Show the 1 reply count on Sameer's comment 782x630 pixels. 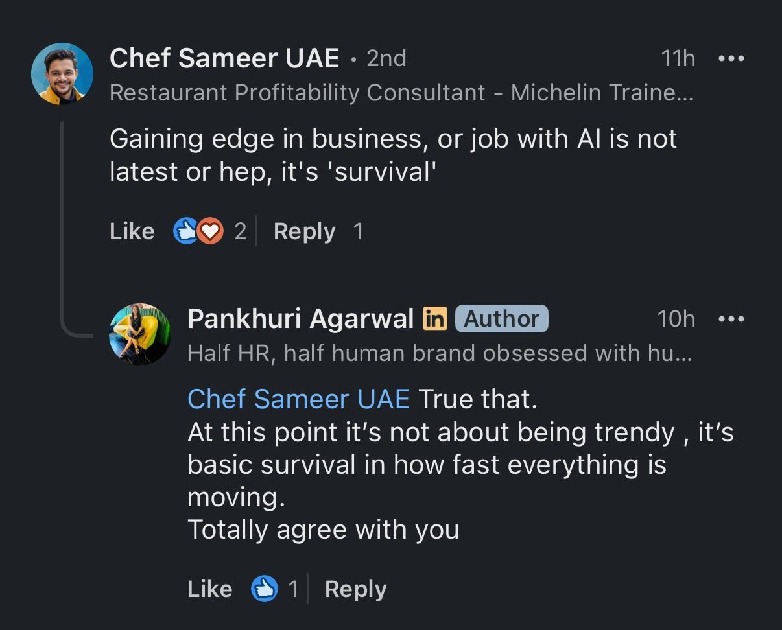coord(358,231)
